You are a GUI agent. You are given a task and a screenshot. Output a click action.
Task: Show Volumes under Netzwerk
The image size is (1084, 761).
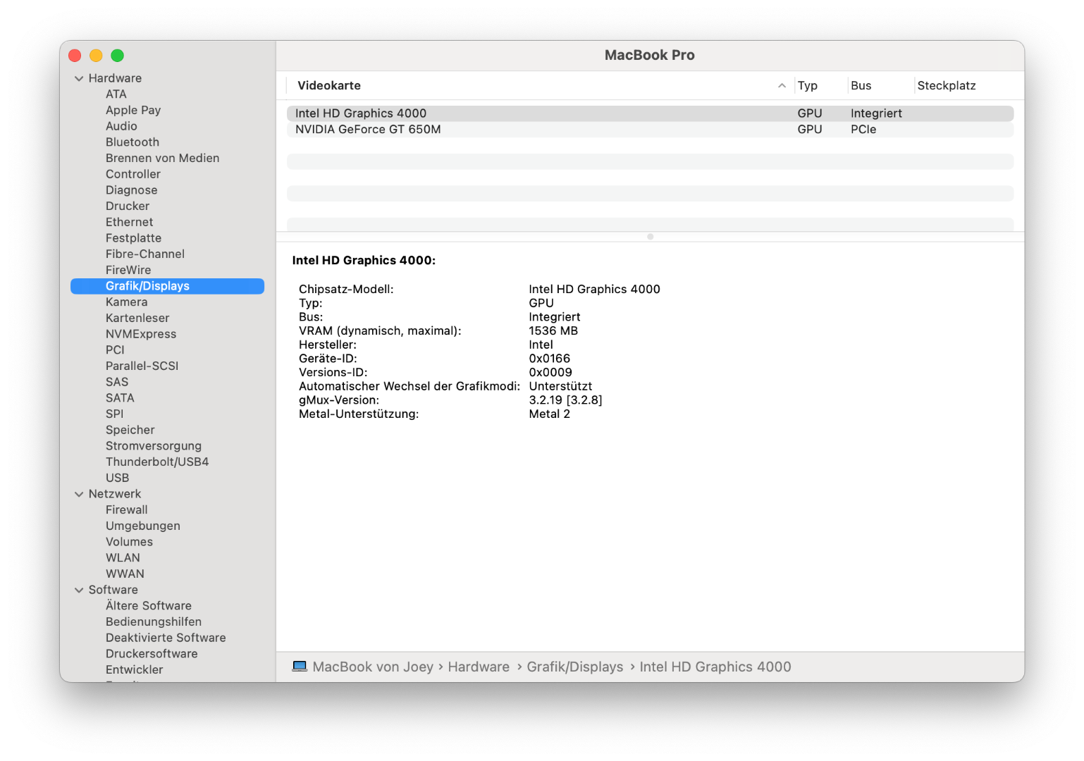(129, 542)
